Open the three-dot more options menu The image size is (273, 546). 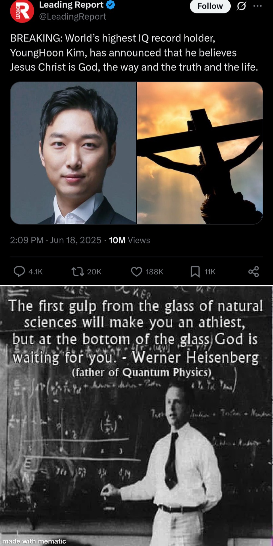click(x=257, y=6)
